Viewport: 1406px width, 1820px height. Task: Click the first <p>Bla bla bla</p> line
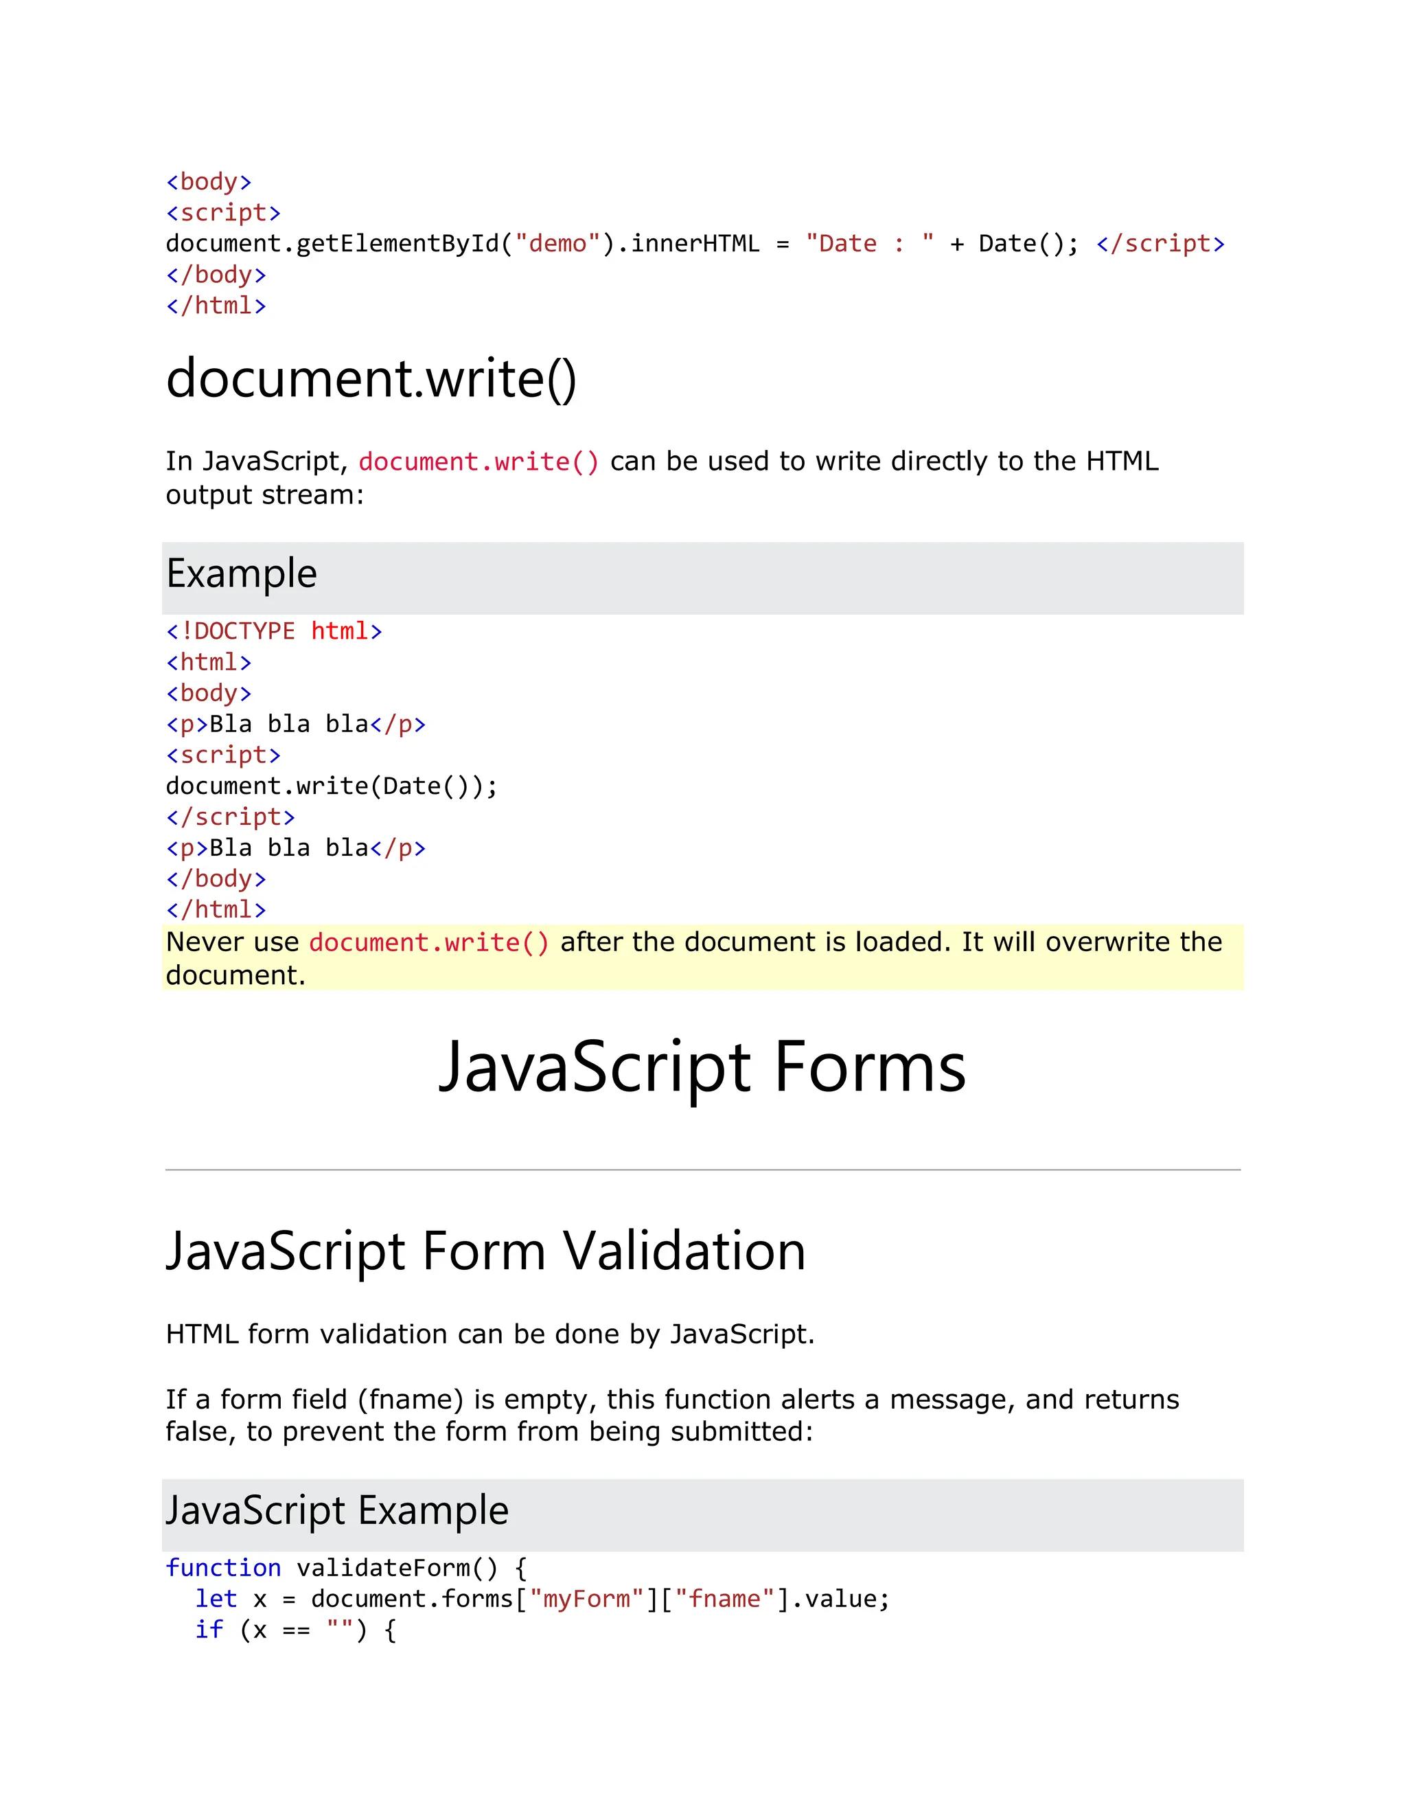click(x=296, y=724)
